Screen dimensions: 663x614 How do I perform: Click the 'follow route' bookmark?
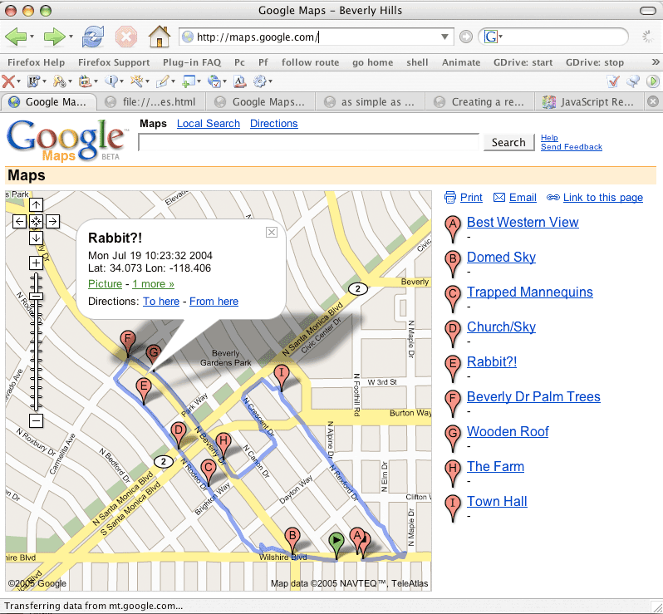pyautogui.click(x=311, y=62)
